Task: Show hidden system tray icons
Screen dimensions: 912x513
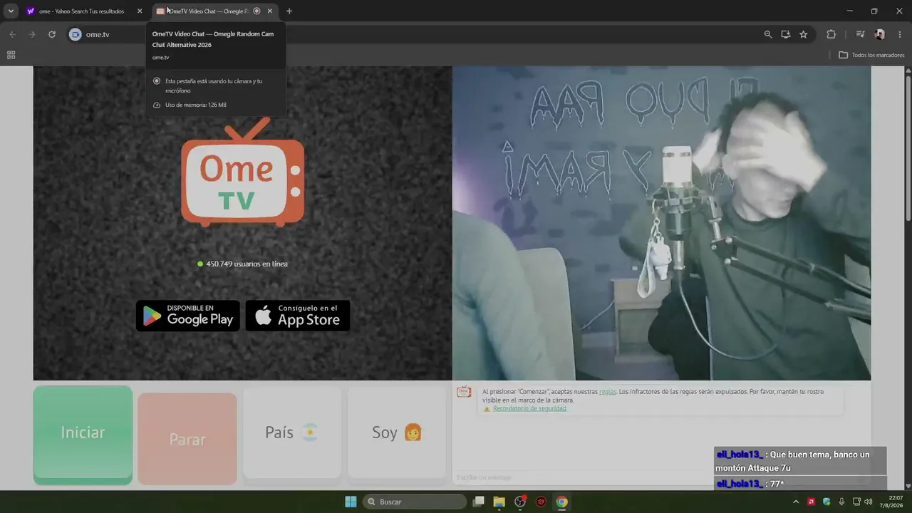Action: click(x=796, y=502)
